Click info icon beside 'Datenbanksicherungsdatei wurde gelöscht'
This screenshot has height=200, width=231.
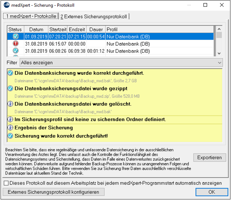click(10, 104)
